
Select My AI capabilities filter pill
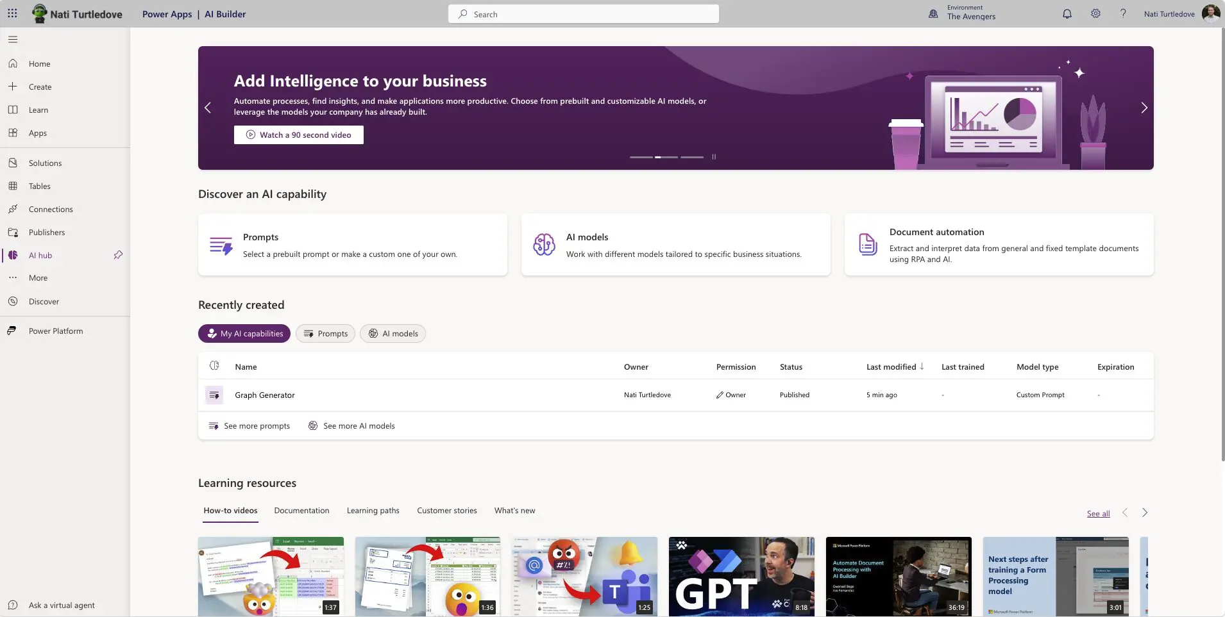coord(244,334)
